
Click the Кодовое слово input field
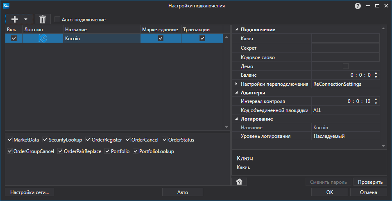(345, 57)
